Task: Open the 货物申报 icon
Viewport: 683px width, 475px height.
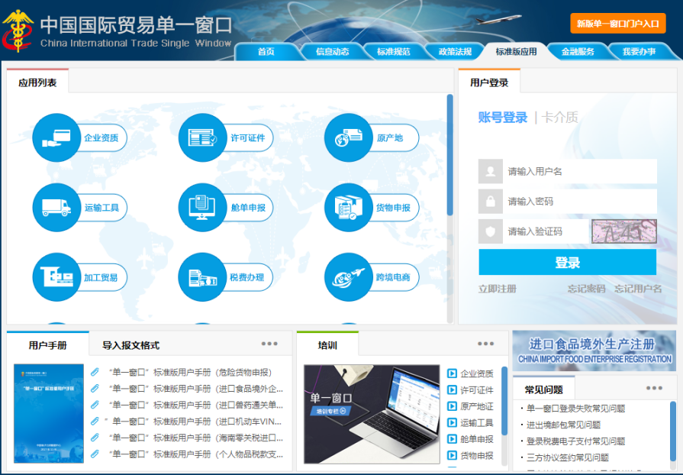Action: coord(348,208)
